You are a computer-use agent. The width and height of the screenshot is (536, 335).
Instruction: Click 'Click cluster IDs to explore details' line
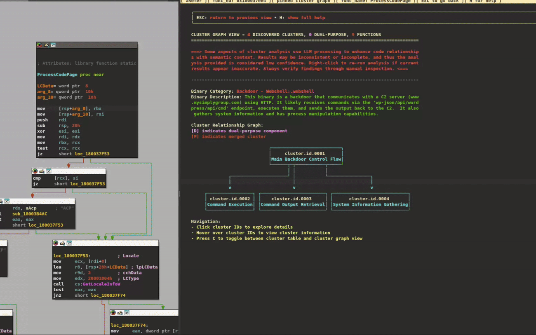pos(242,227)
